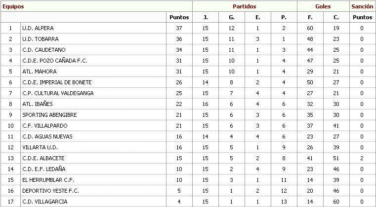
Task: Select team ATL. MAHORA
Action: point(40,71)
